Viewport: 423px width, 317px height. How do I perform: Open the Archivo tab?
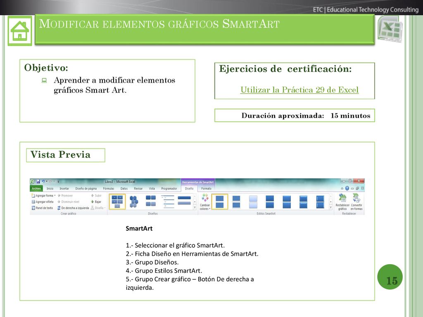(36, 188)
